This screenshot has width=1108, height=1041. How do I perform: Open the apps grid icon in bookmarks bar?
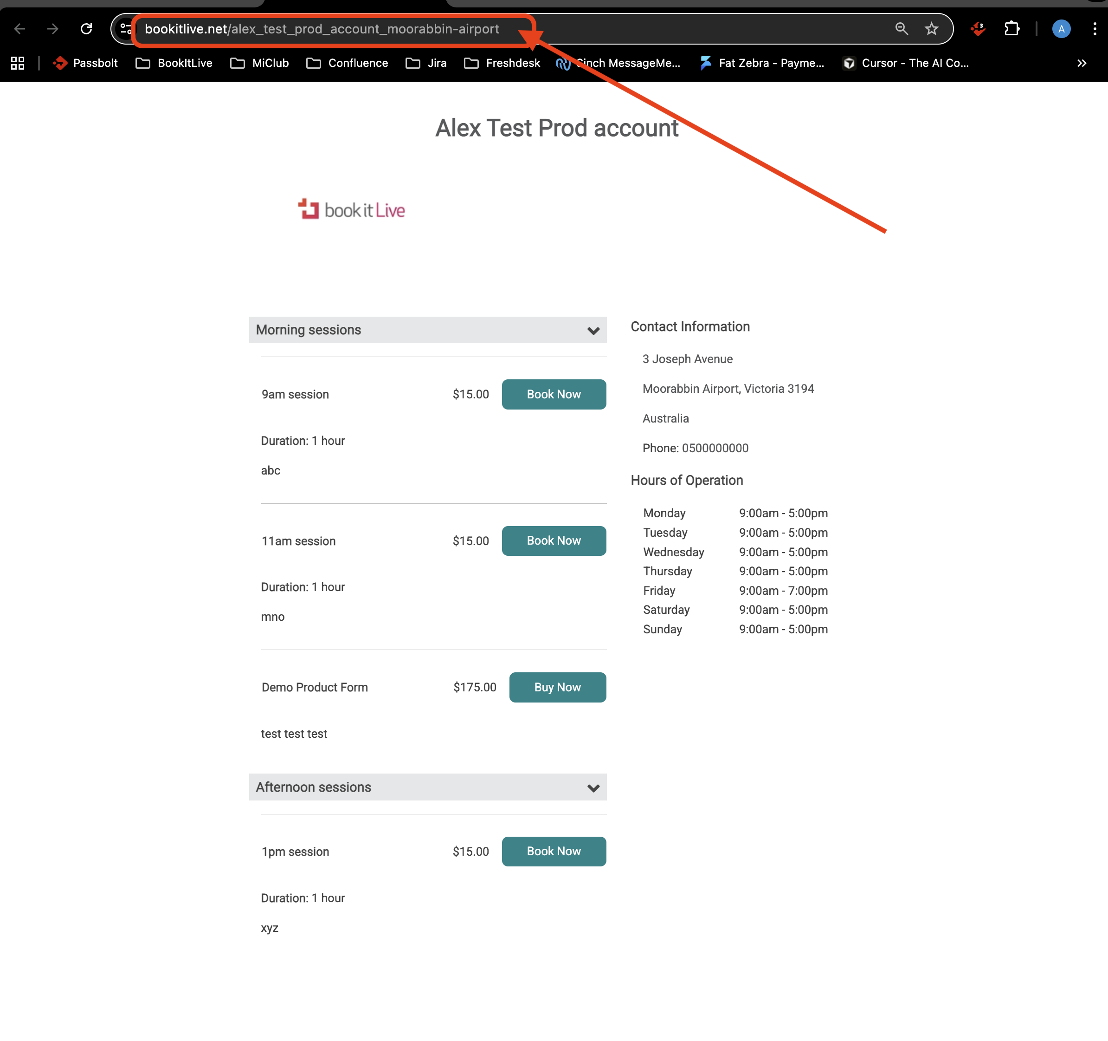pos(18,63)
